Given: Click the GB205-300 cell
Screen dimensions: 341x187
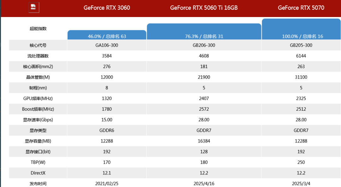Looking at the screenshot, I should tap(301, 45).
